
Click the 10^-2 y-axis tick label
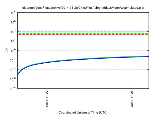point(13,70)
